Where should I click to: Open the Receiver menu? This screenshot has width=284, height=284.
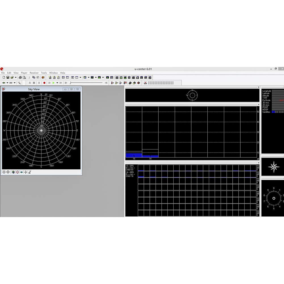34,73
